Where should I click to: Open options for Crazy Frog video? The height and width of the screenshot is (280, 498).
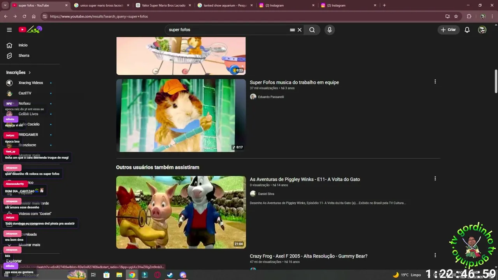point(435,255)
